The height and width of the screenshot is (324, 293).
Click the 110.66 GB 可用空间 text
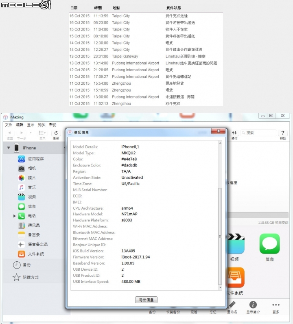click(x=273, y=223)
